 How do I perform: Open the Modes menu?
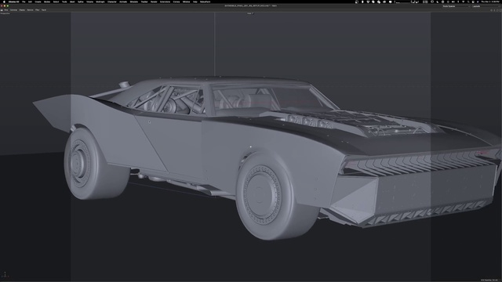pyautogui.click(x=47, y=2)
